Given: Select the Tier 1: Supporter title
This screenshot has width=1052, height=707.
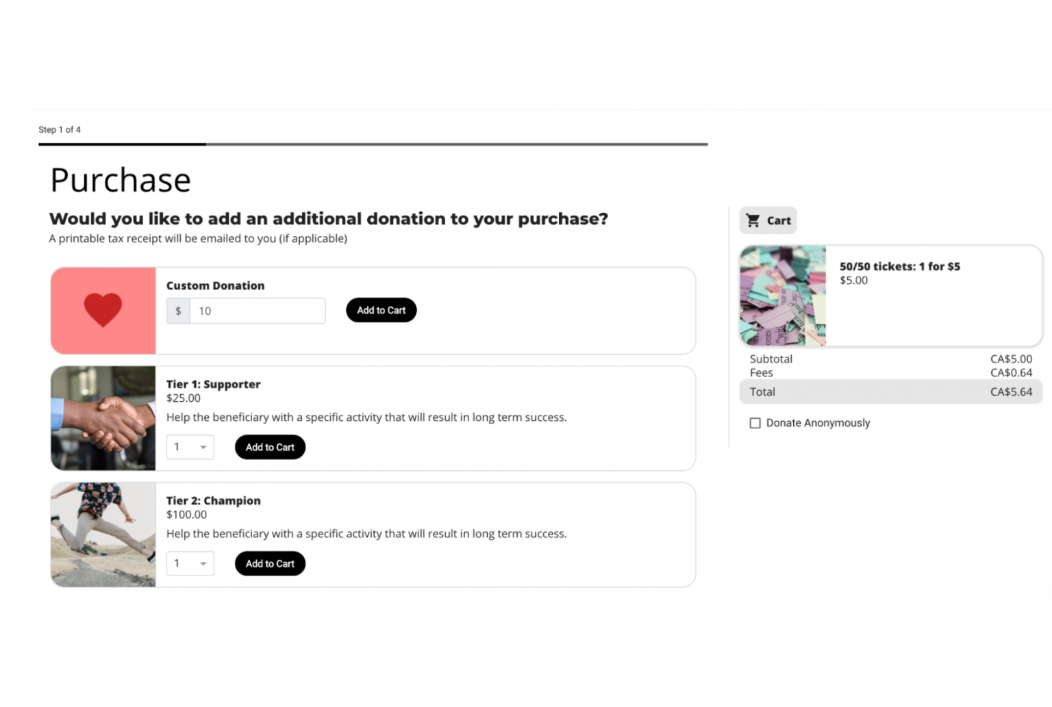Looking at the screenshot, I should pos(213,384).
